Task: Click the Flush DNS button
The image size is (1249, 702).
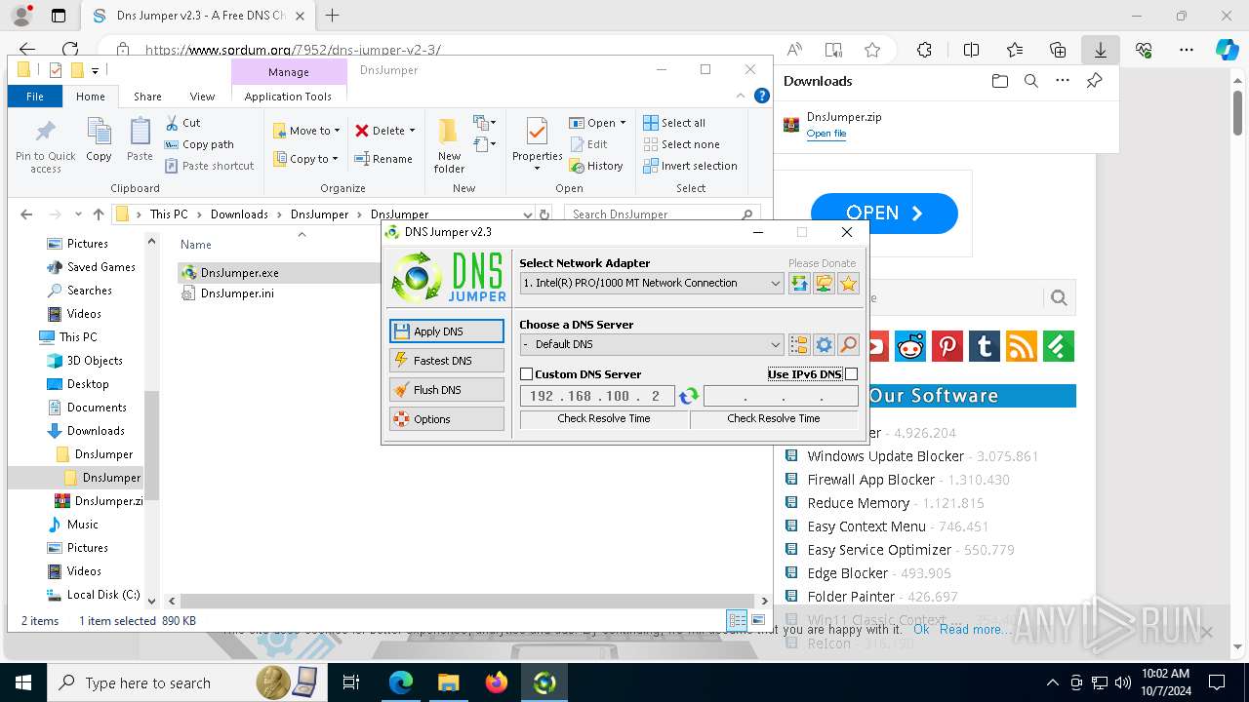Action: pyautogui.click(x=447, y=390)
